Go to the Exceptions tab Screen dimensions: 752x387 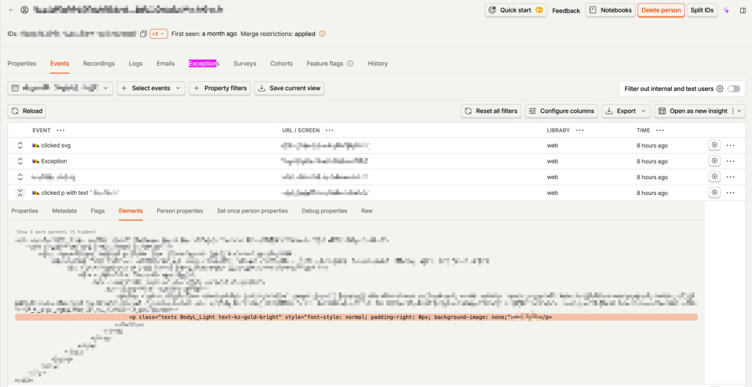tap(204, 63)
